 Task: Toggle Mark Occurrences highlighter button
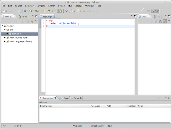60,11
